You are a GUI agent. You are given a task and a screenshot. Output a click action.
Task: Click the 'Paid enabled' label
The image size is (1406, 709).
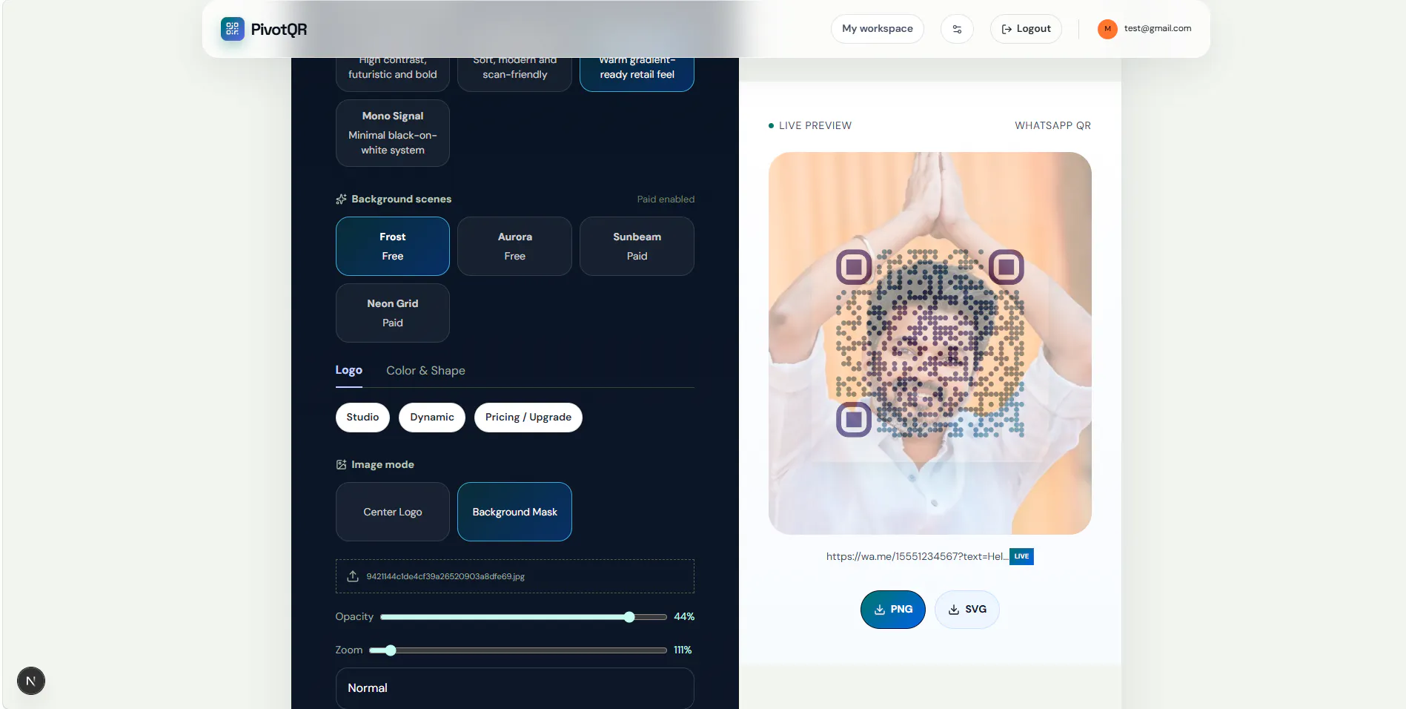click(666, 199)
